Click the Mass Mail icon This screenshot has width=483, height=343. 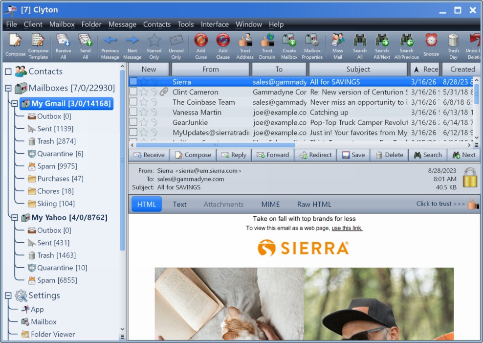point(338,40)
